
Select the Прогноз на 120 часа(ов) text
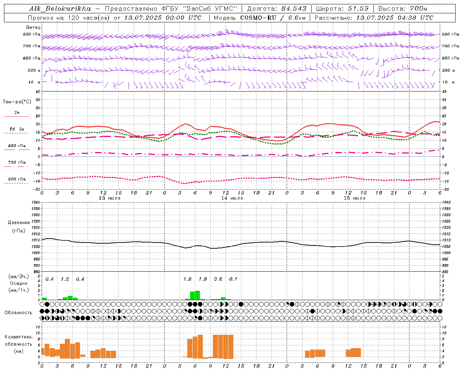coord(70,18)
